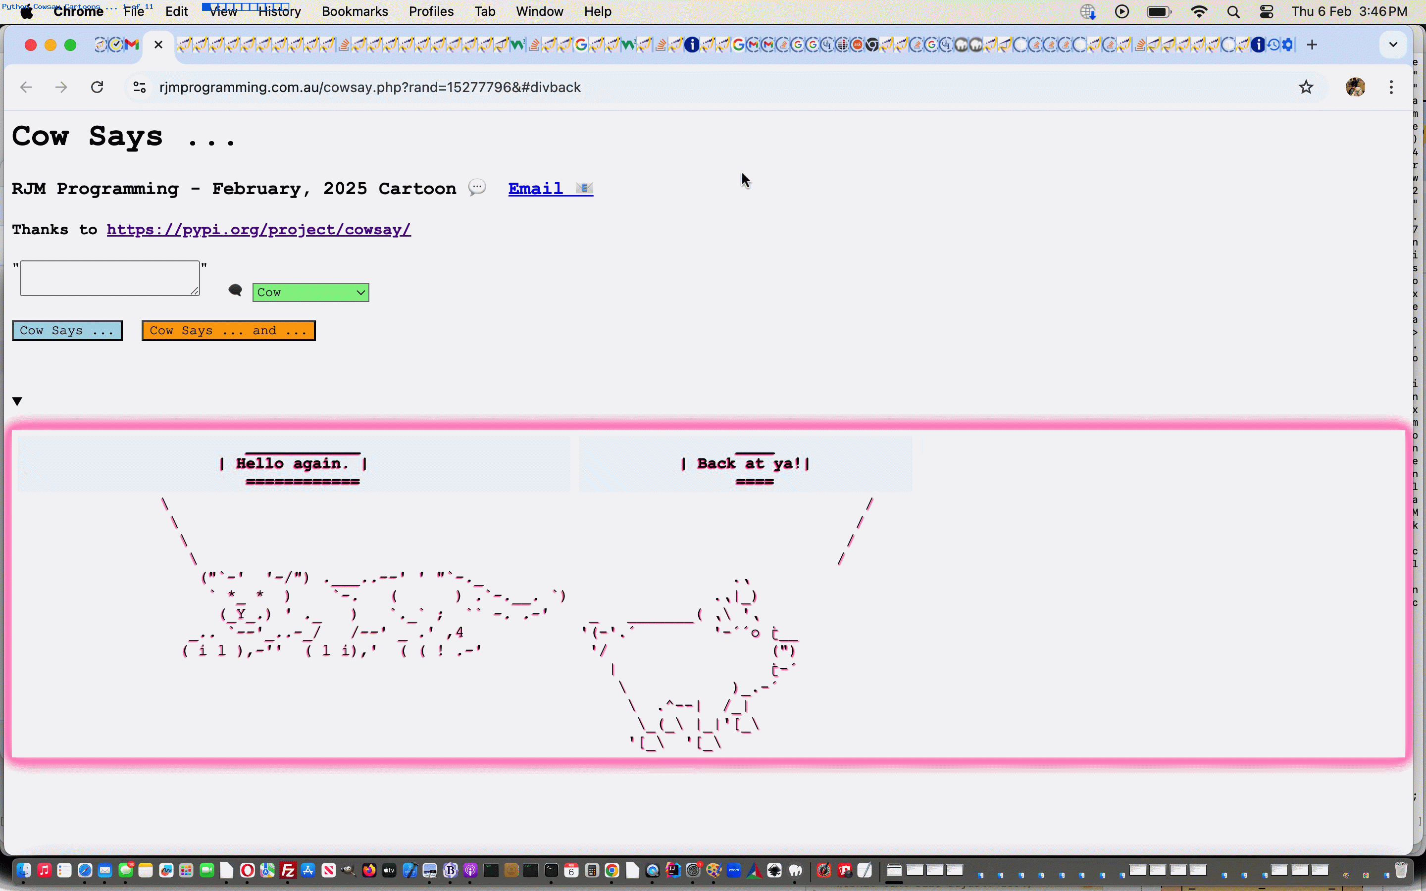Image resolution: width=1426 pixels, height=891 pixels.
Task: Click the blue Cow Says ... button
Action: 67,331
